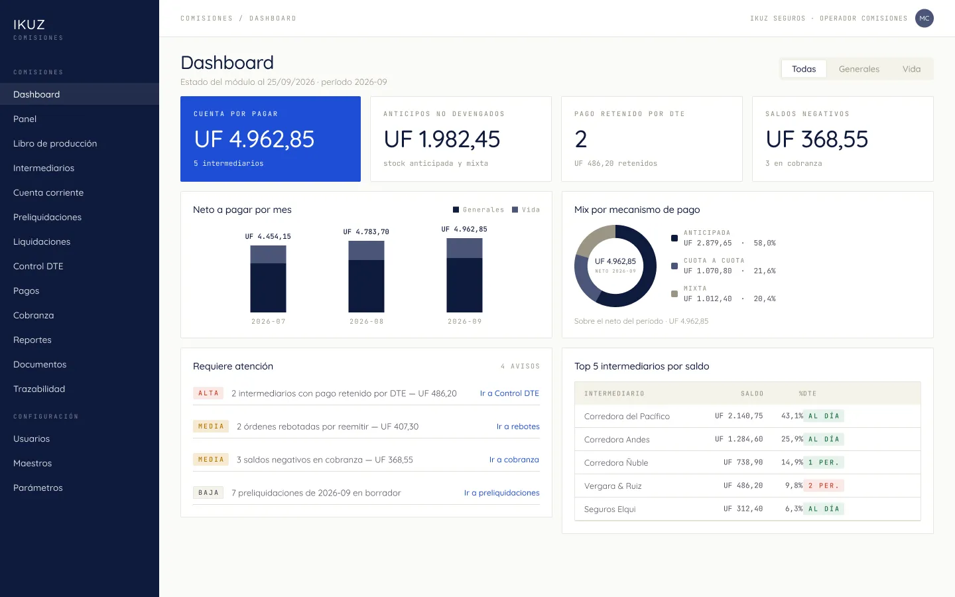Select the Vergara & Ruiz row
The image size is (955, 597).
747,486
